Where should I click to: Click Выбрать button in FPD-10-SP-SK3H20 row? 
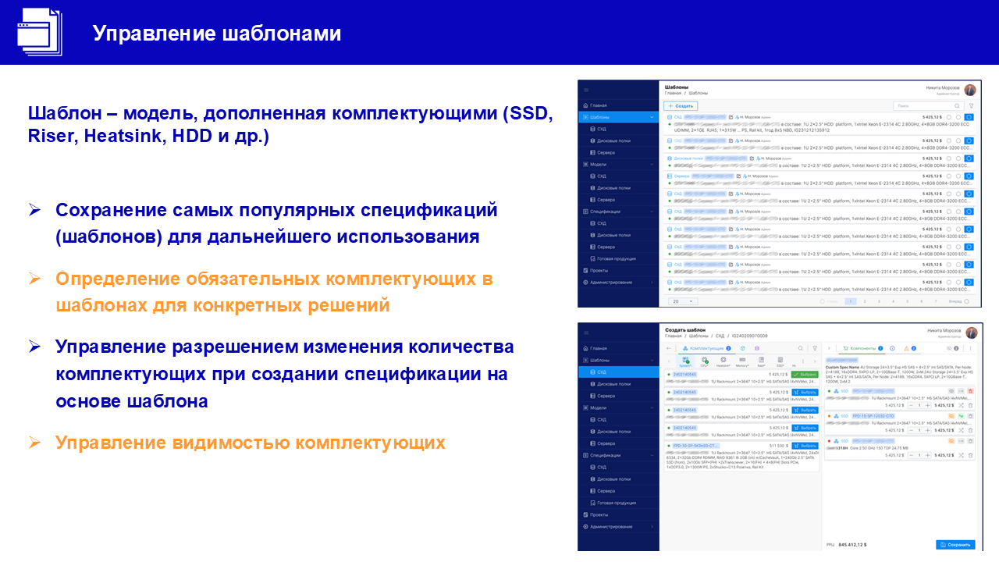tap(805, 446)
